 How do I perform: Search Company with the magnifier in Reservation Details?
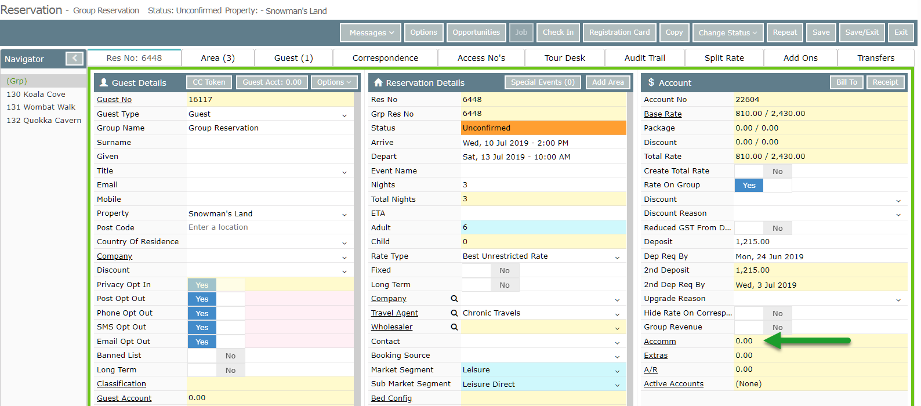pos(454,299)
